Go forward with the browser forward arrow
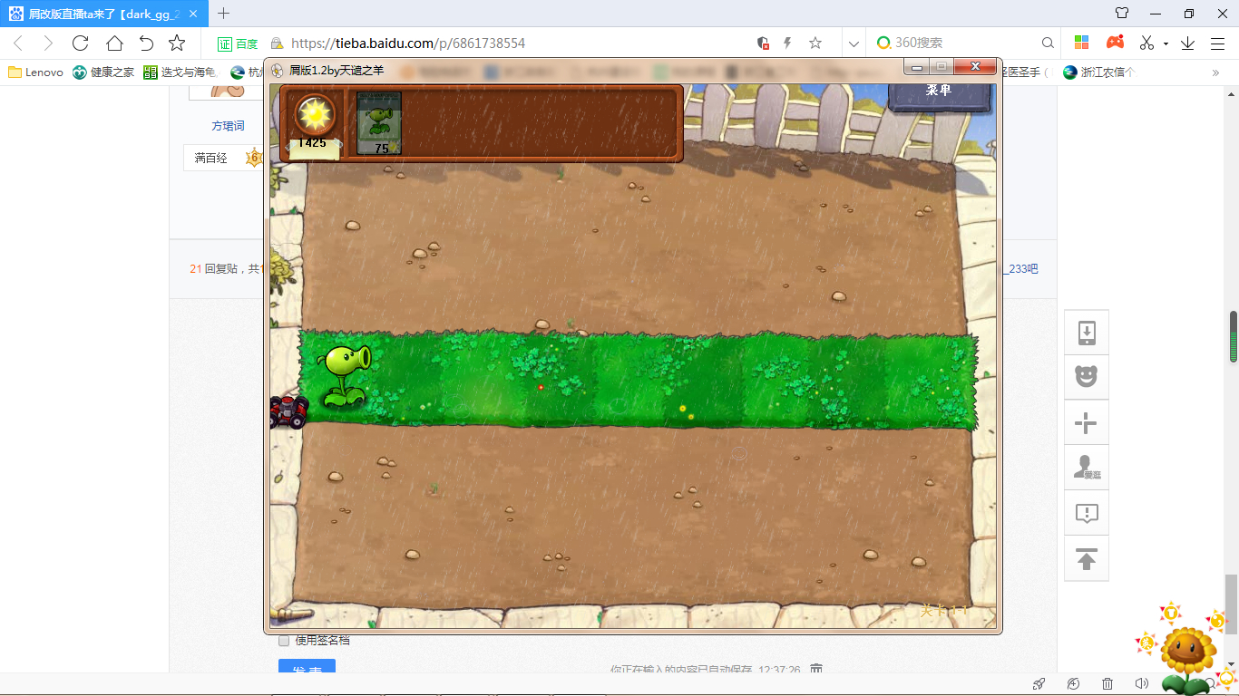Viewport: 1239px width, 696px height. coord(48,43)
